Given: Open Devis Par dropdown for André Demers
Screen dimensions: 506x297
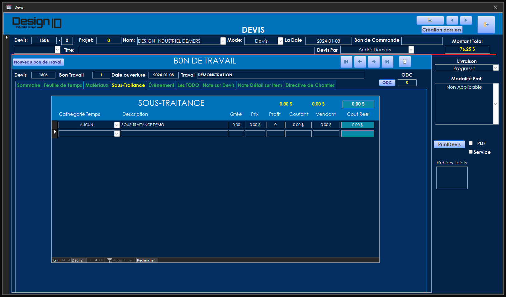Looking at the screenshot, I should tap(411, 50).
